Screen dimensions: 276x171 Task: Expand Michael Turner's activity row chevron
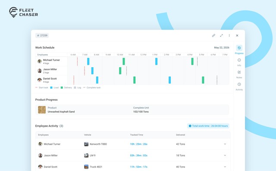(x=225, y=144)
